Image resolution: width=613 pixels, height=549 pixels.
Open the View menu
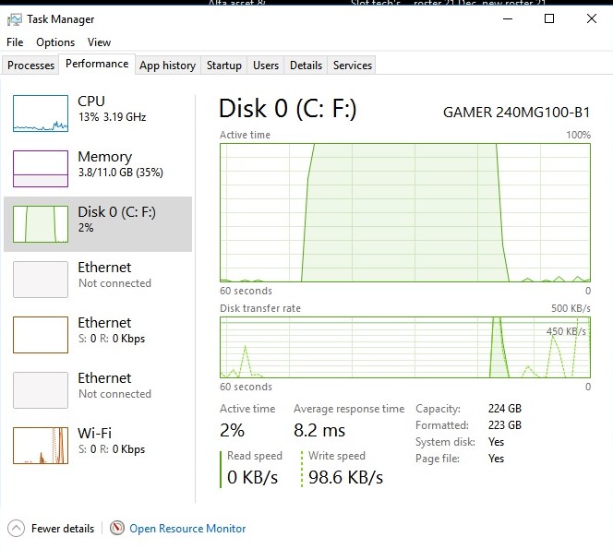tap(99, 42)
